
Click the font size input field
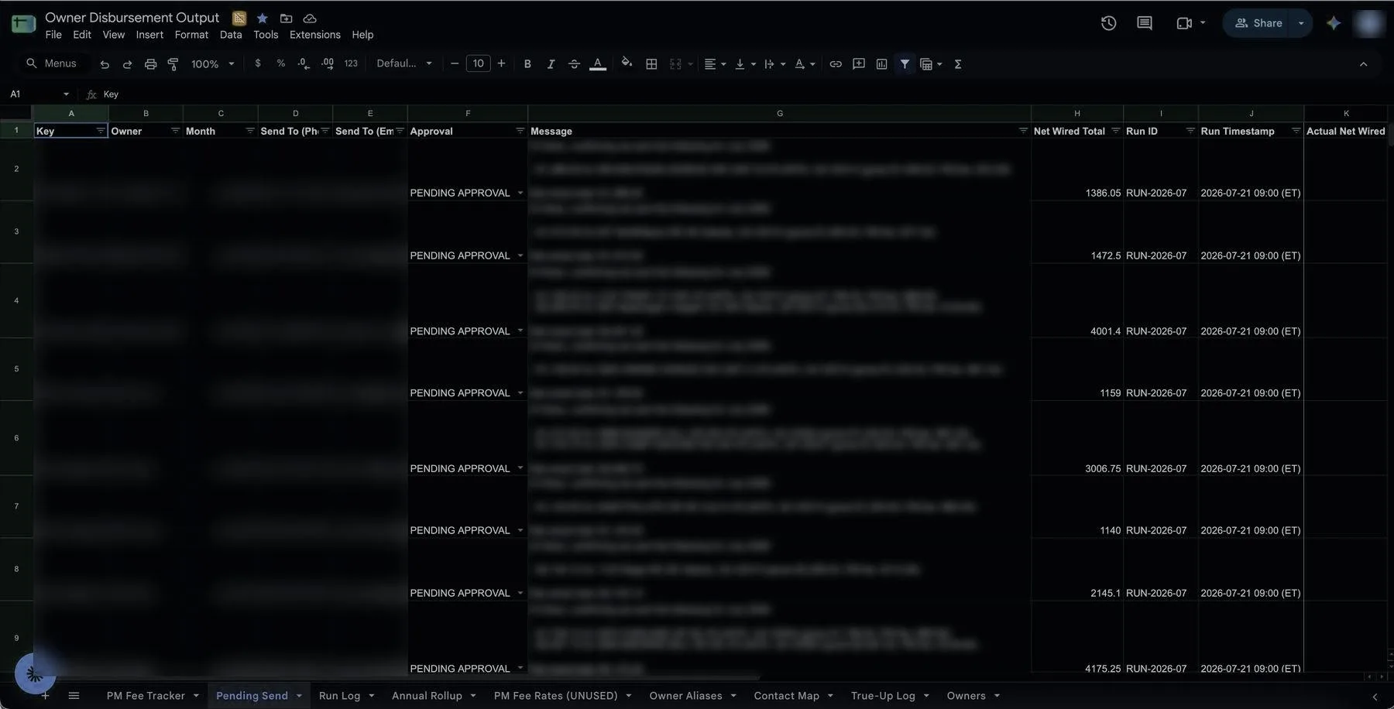click(478, 63)
